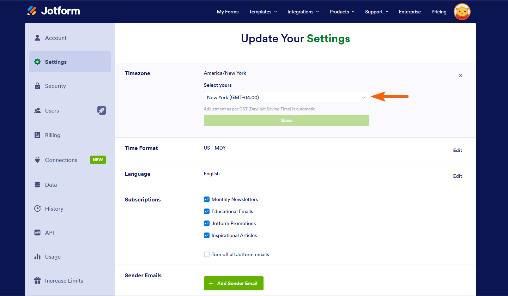Click the US - MDY time format value

(215, 148)
